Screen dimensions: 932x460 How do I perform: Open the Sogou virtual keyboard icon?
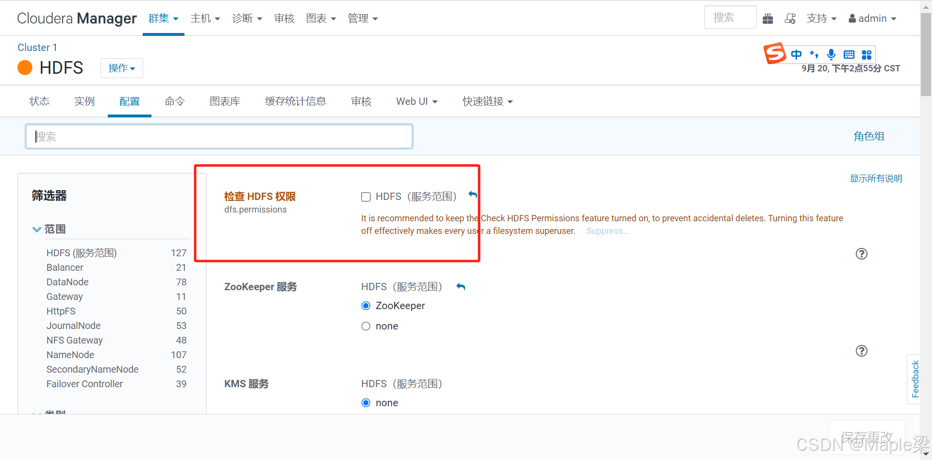(x=849, y=54)
